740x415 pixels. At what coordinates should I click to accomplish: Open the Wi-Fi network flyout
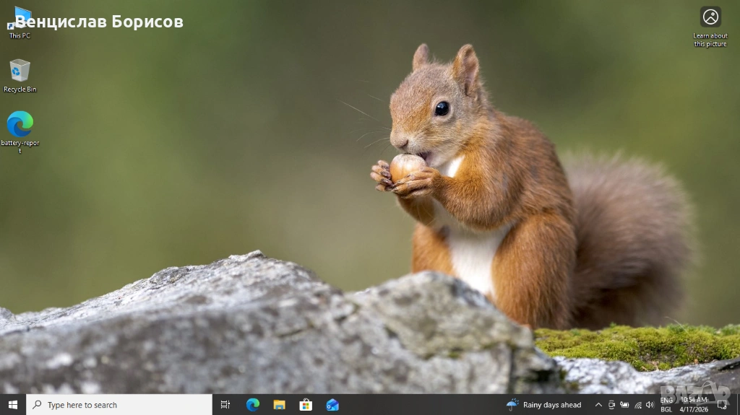(x=637, y=405)
